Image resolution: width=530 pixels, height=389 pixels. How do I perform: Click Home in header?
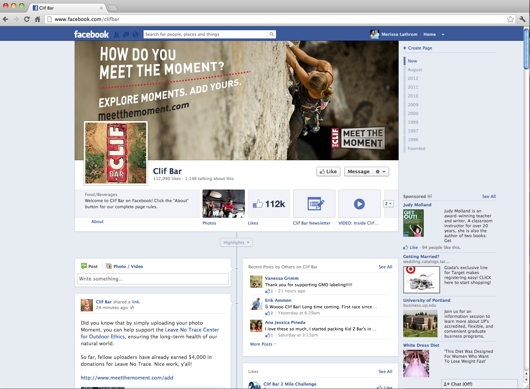click(429, 34)
